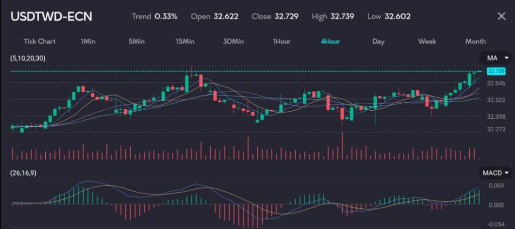
Task: Click the Trend 0.33% value
Action: tap(165, 16)
